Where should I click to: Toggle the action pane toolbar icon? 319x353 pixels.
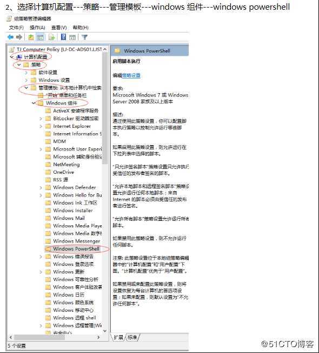(72, 37)
